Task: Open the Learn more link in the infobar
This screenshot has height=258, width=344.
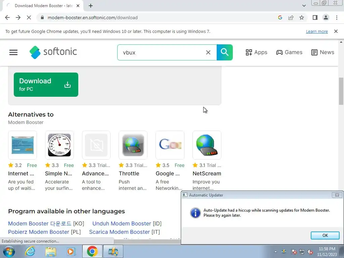Action: click(x=317, y=31)
